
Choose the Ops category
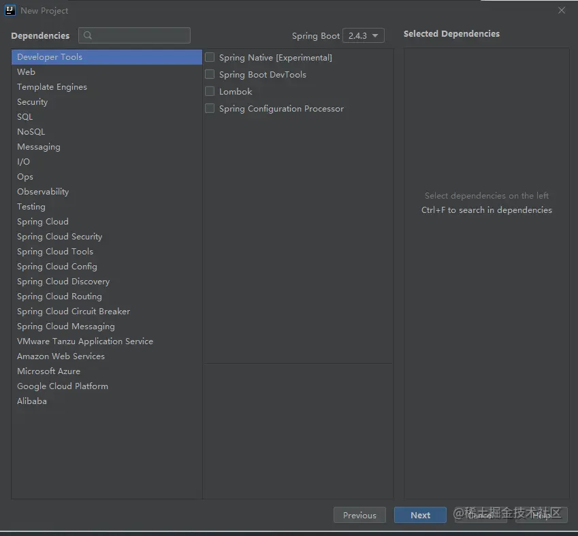[106, 177]
